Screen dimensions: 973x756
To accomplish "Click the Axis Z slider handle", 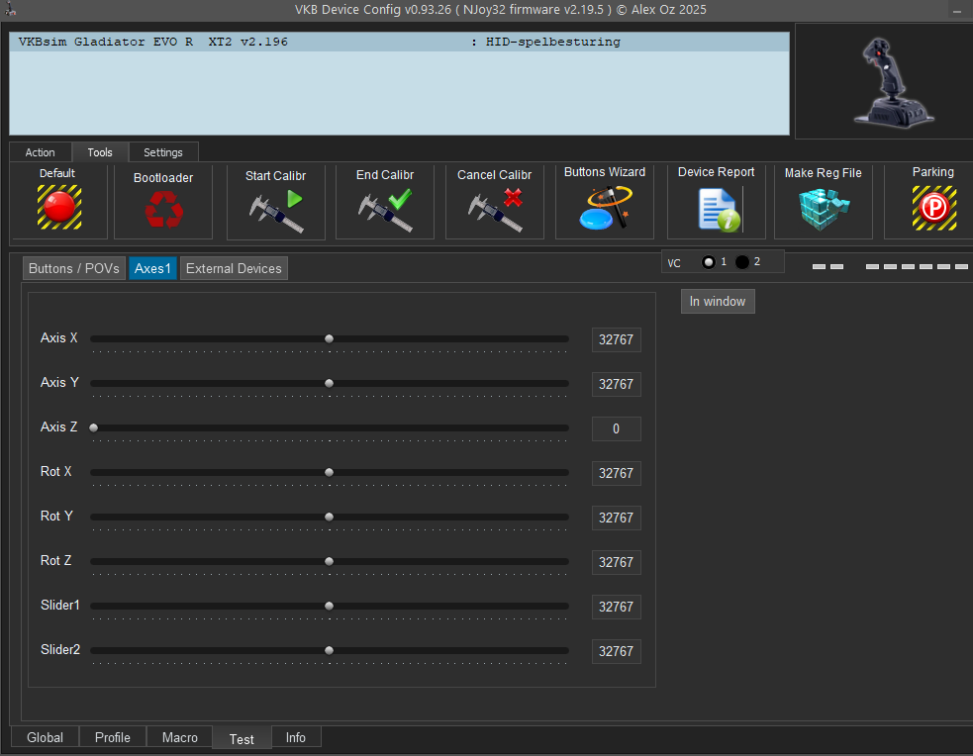I will [94, 427].
